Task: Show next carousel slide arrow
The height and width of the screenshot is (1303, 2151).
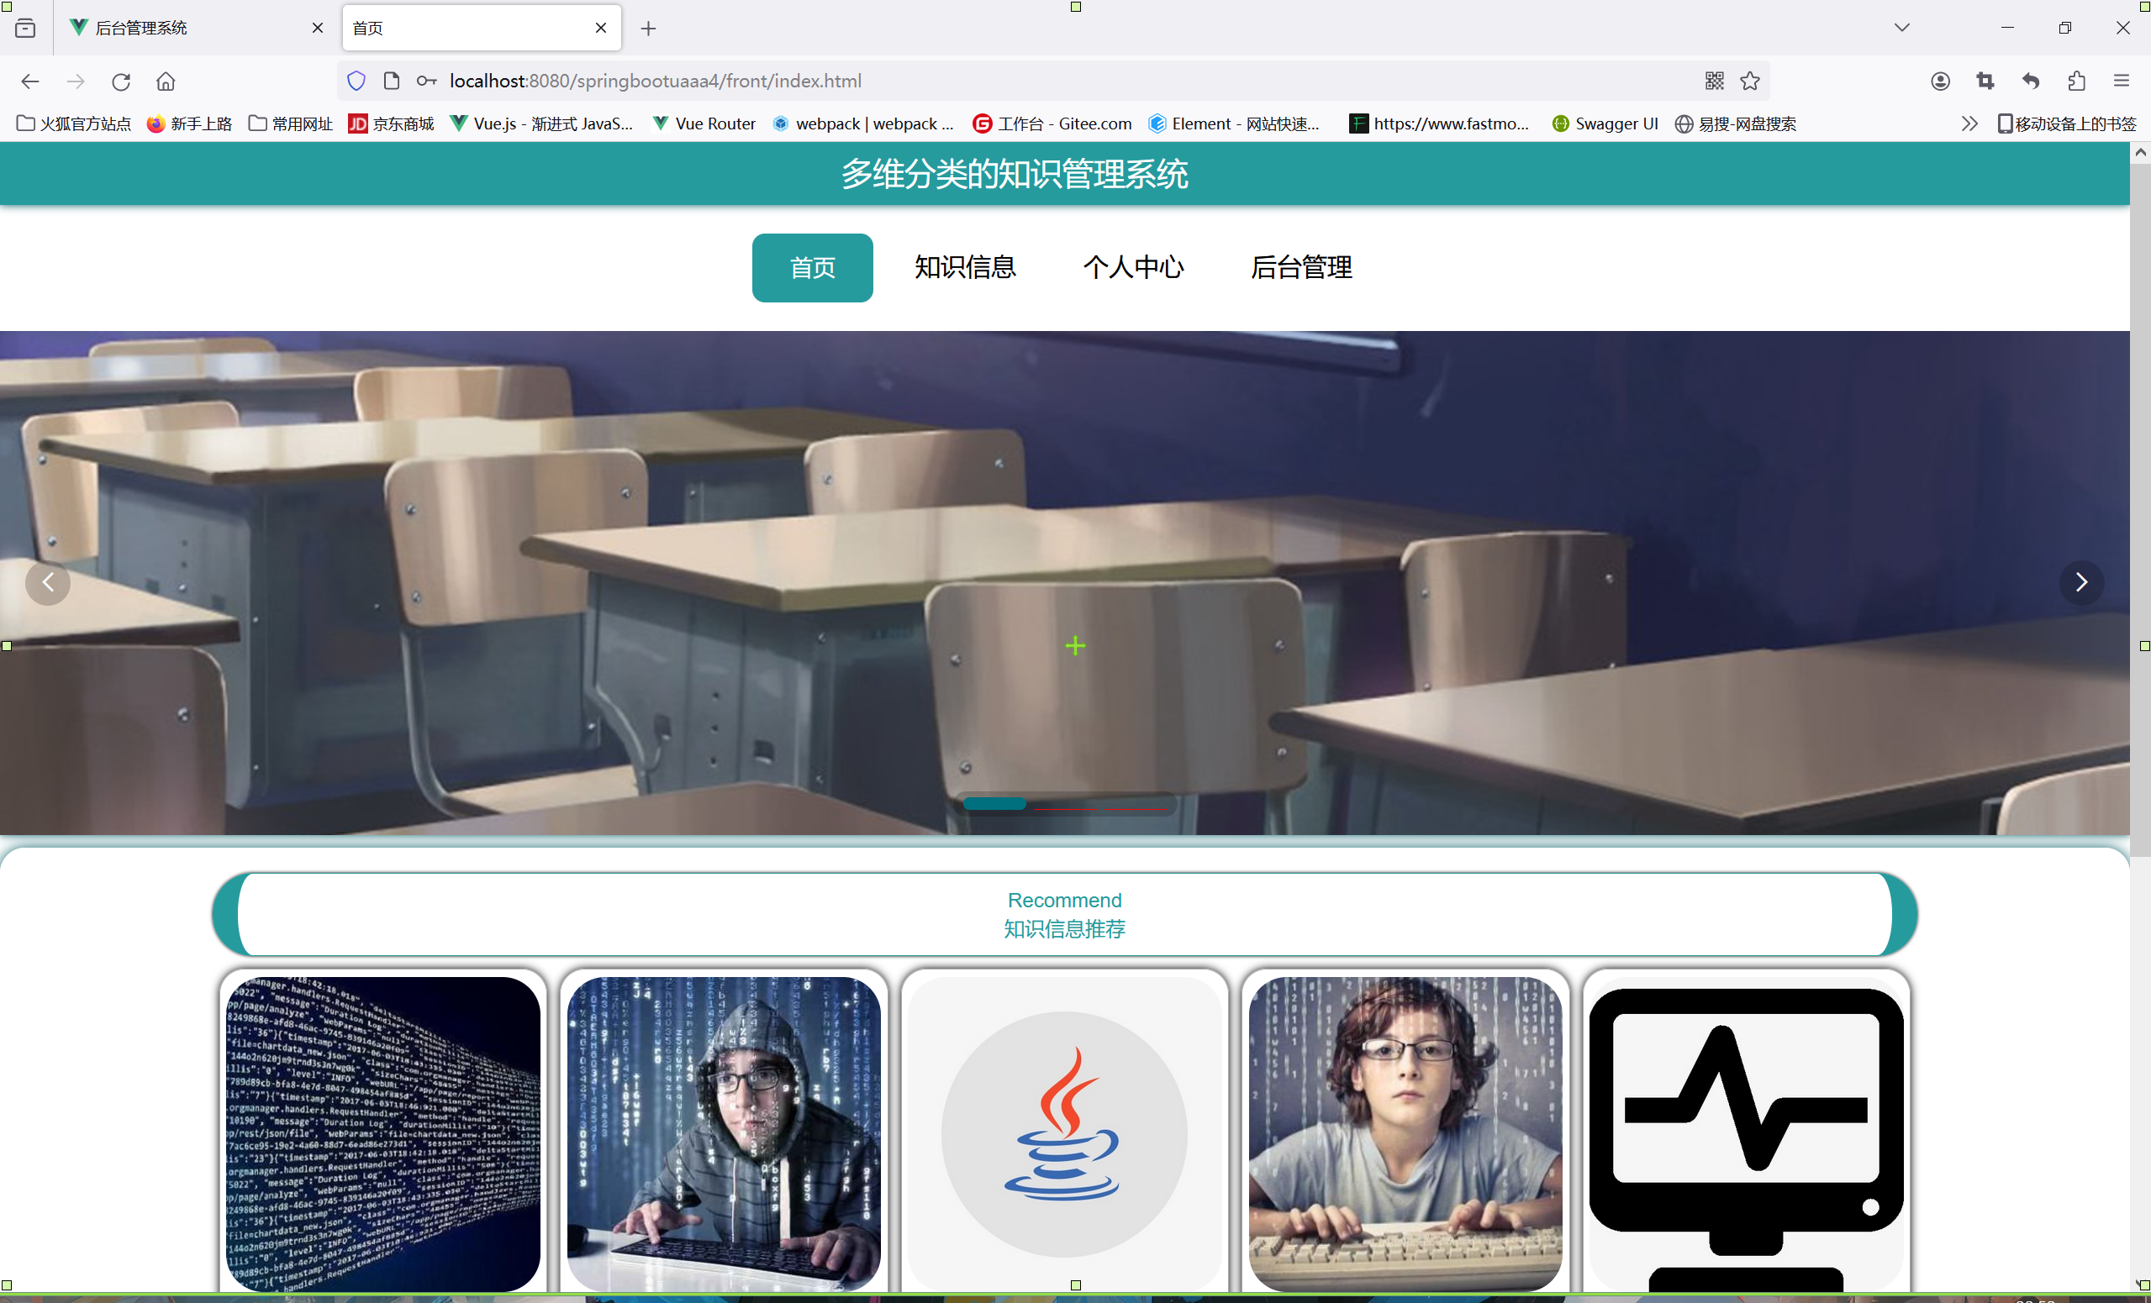Action: click(x=2080, y=582)
